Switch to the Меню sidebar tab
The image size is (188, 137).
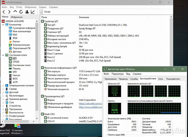pos(5,17)
